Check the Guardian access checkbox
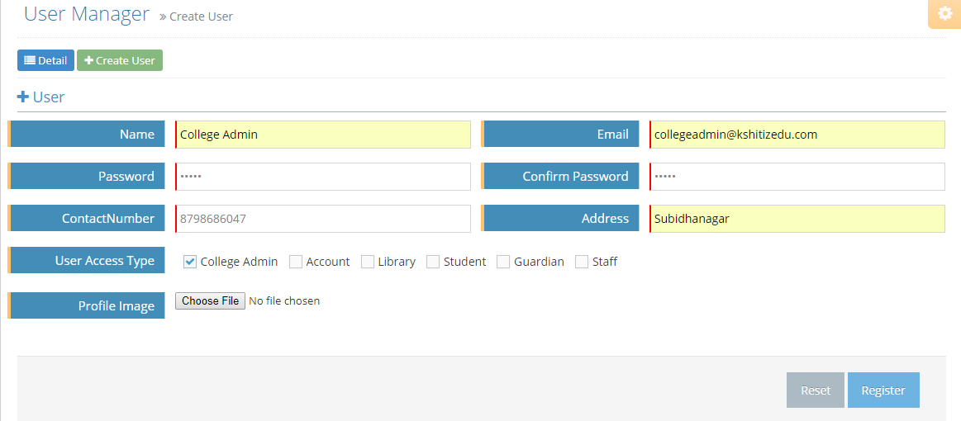961x421 pixels. click(503, 262)
